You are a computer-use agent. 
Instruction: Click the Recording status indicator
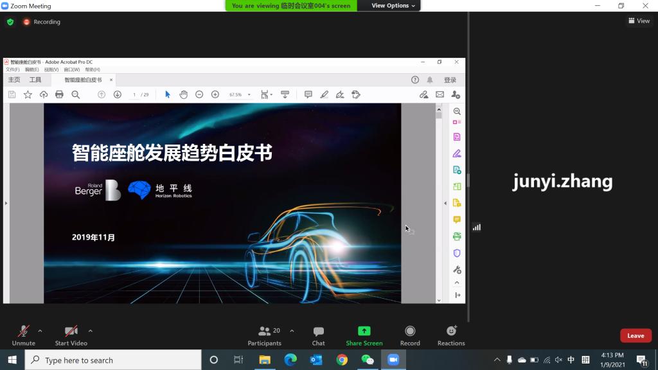pos(42,22)
